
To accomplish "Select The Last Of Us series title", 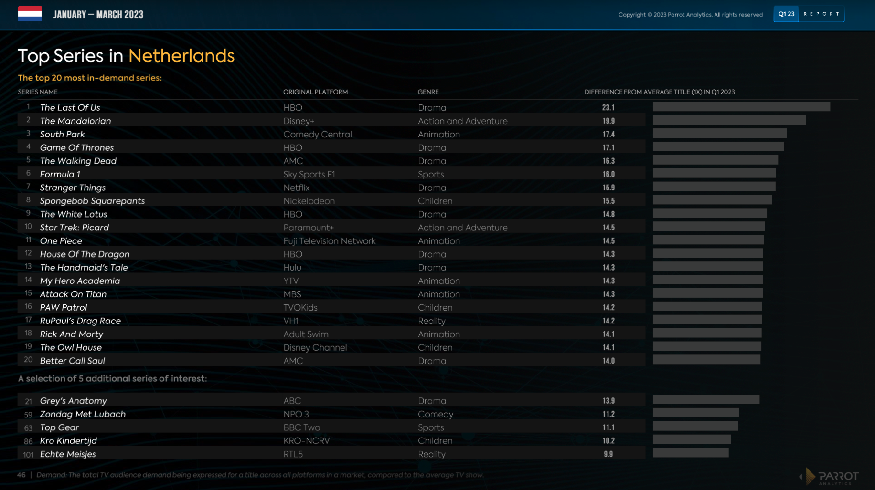I will [x=70, y=108].
